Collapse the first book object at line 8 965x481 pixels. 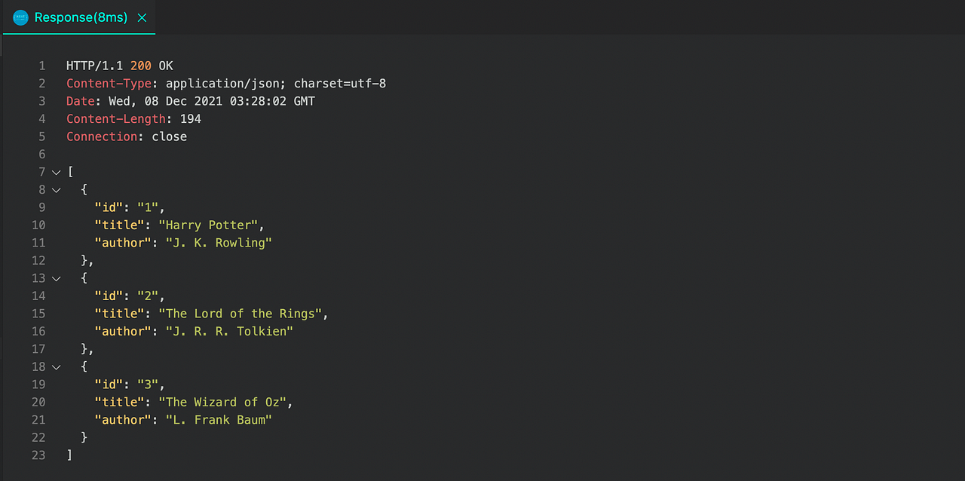point(56,189)
